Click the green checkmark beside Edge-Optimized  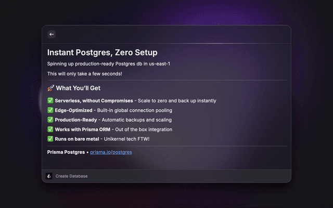pyautogui.click(x=50, y=110)
